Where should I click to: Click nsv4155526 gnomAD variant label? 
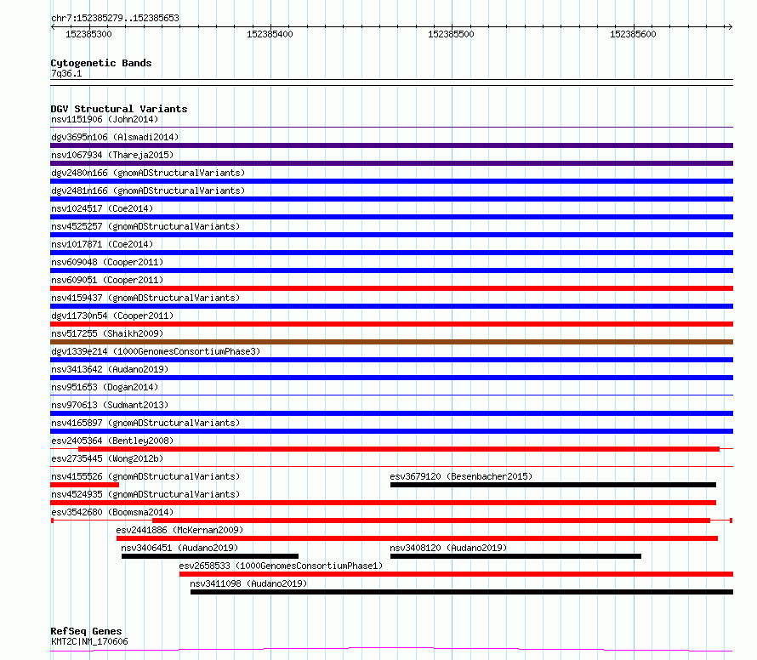[x=145, y=476]
